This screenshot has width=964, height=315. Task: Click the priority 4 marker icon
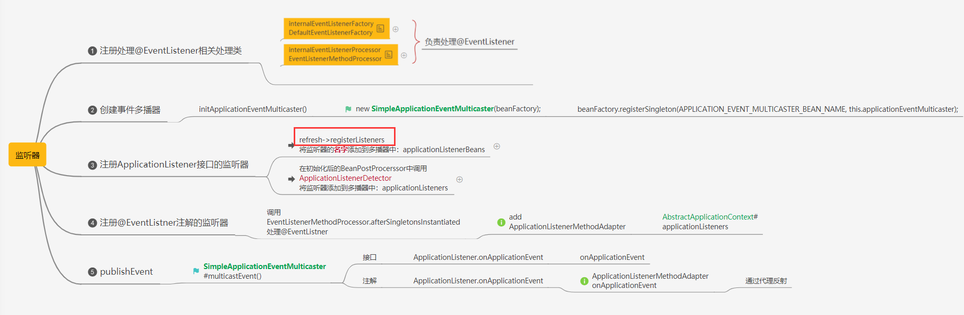(93, 223)
